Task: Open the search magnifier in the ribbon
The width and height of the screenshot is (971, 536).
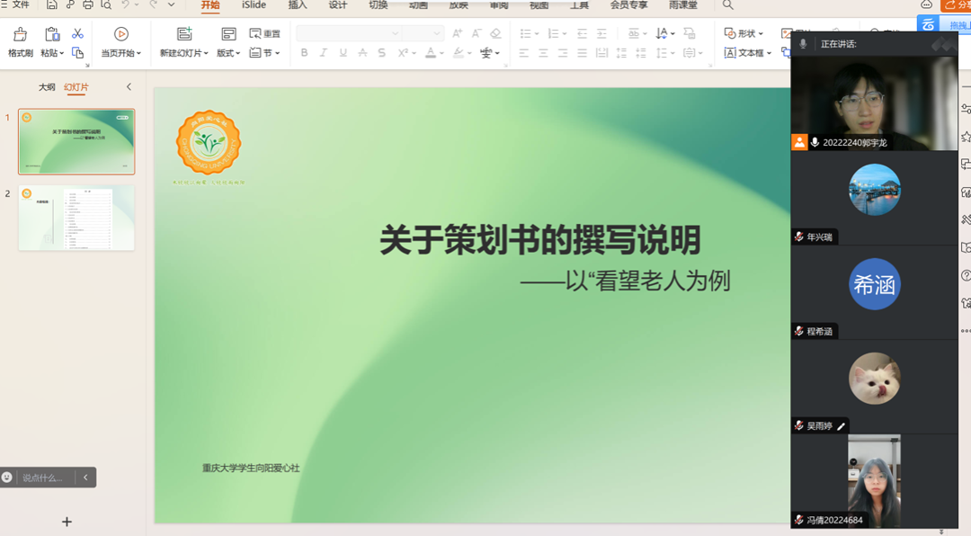Action: pyautogui.click(x=728, y=5)
